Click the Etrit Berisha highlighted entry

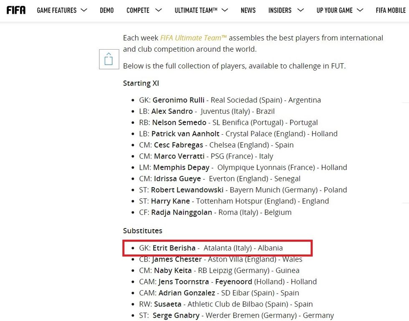click(x=174, y=248)
